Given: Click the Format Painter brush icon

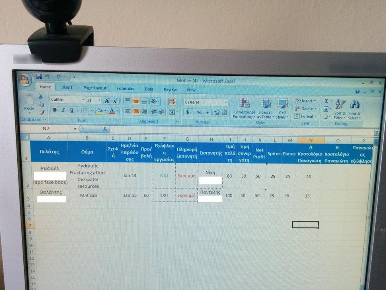Looking at the screenshot, I should pos(41,112).
